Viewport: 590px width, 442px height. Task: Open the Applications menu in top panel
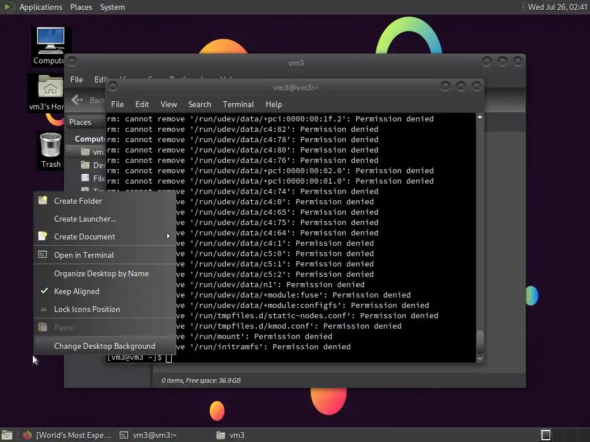(x=41, y=7)
